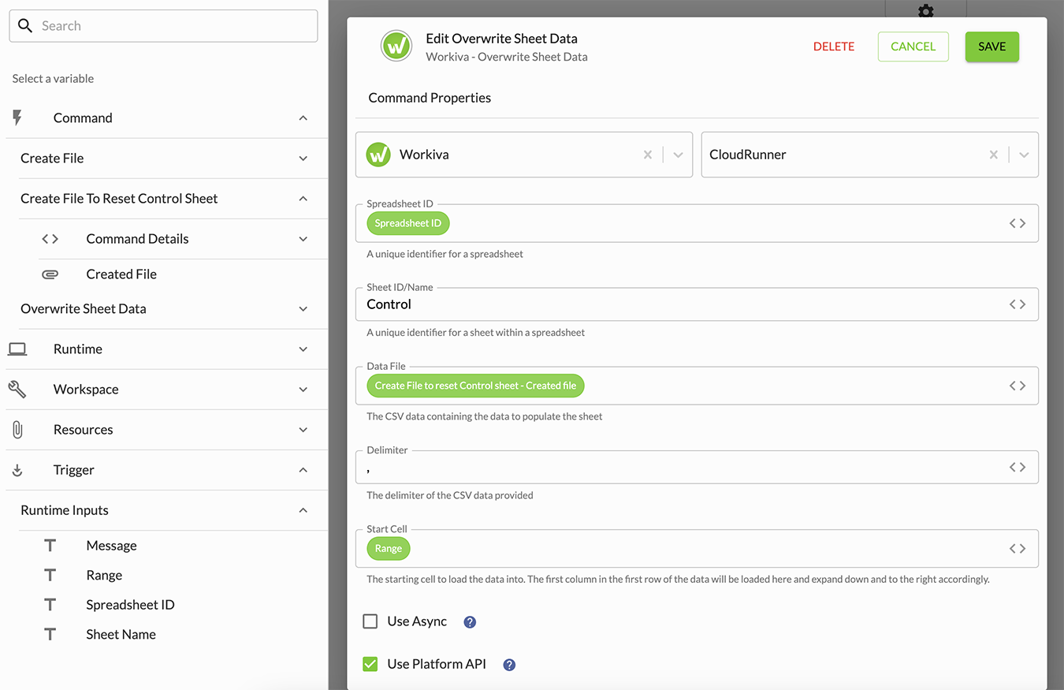Image resolution: width=1064 pixels, height=690 pixels.
Task: Click the SAVE button
Action: pyautogui.click(x=992, y=47)
